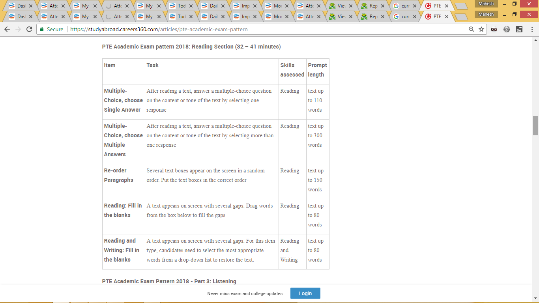The width and height of the screenshot is (539, 303).
Task: Open the Mahesh profile switcher
Action: coord(486,14)
